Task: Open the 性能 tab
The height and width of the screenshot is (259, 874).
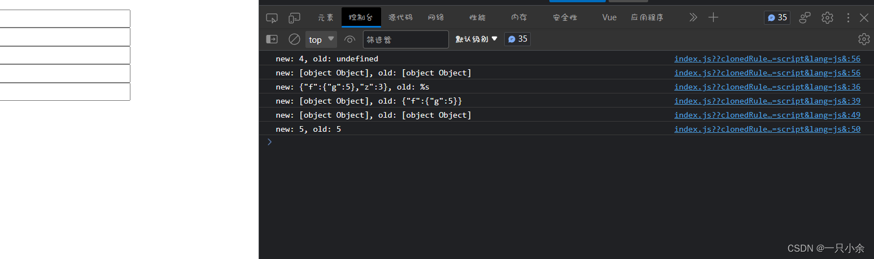Action: [x=477, y=17]
